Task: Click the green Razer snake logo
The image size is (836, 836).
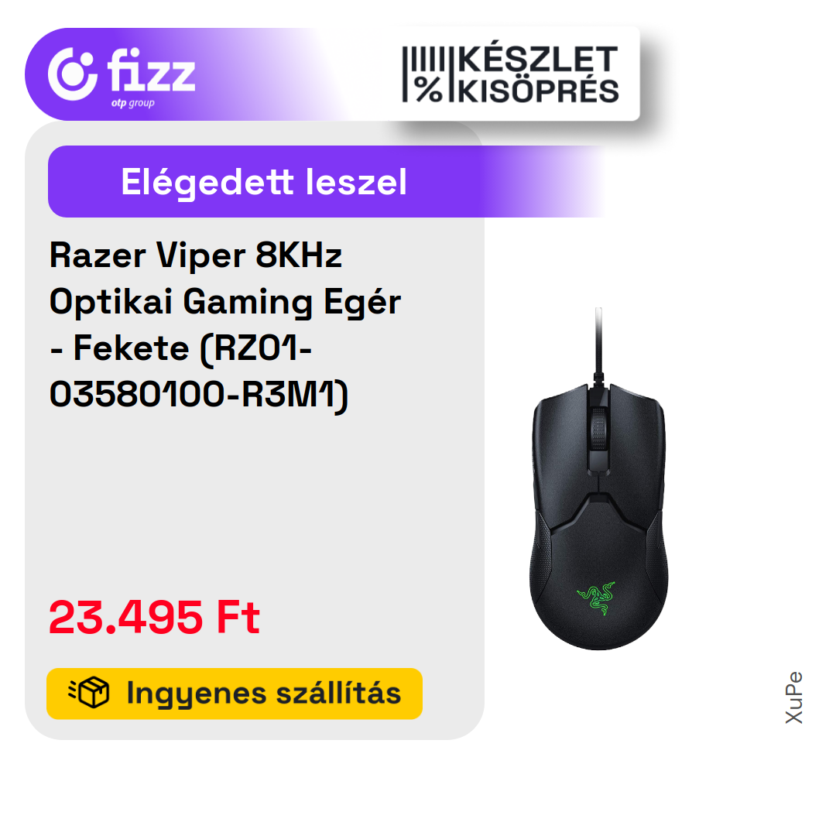Action: pos(597,598)
